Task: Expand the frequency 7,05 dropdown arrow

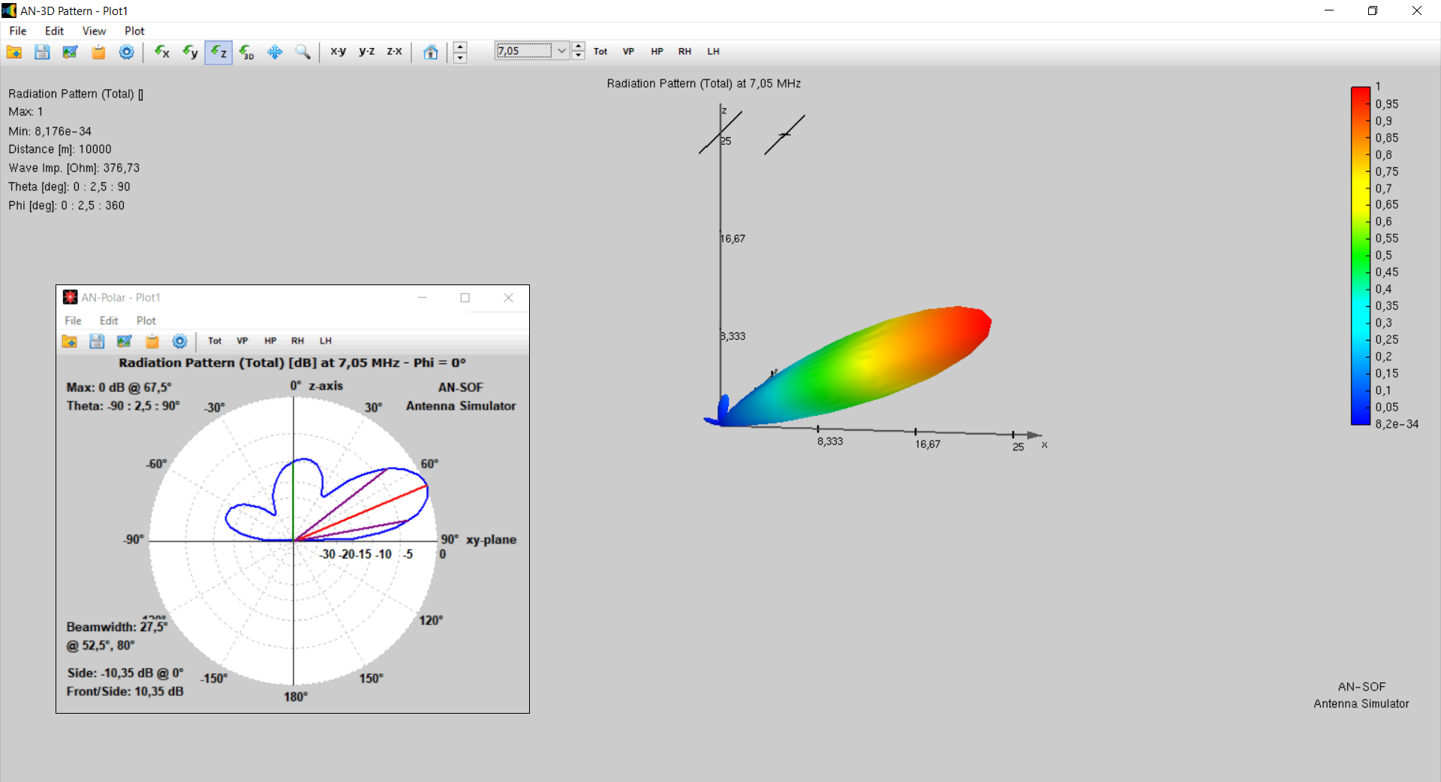Action: point(561,51)
